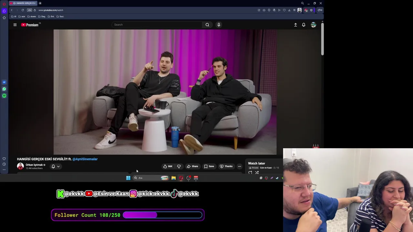Click the page vertical scrollbar thumb

coord(322,39)
